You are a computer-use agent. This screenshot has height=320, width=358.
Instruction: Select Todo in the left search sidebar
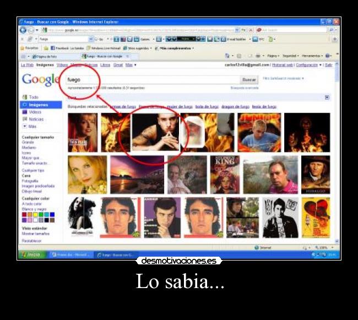[x=34, y=97]
